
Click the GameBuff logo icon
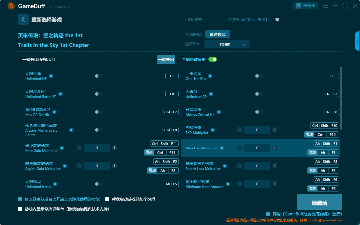pos(11,6)
